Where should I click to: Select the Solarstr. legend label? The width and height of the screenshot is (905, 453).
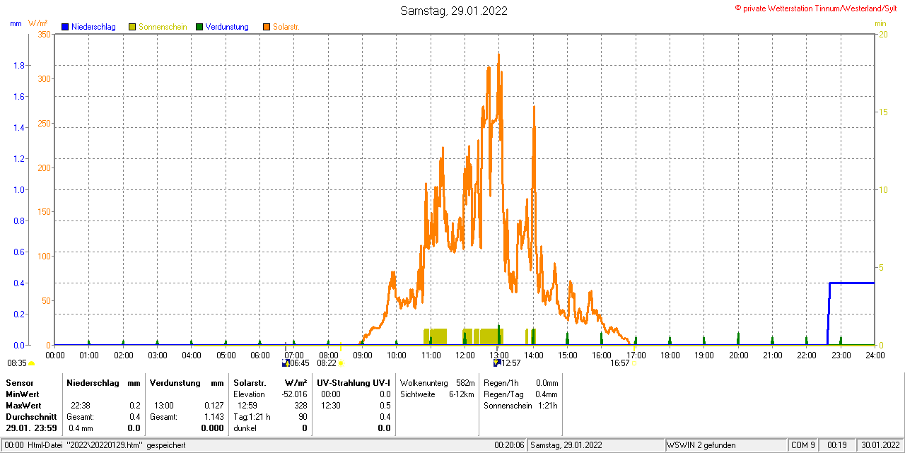(x=286, y=27)
